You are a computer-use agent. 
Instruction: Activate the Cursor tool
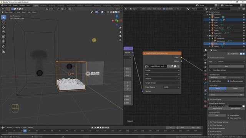3,22
